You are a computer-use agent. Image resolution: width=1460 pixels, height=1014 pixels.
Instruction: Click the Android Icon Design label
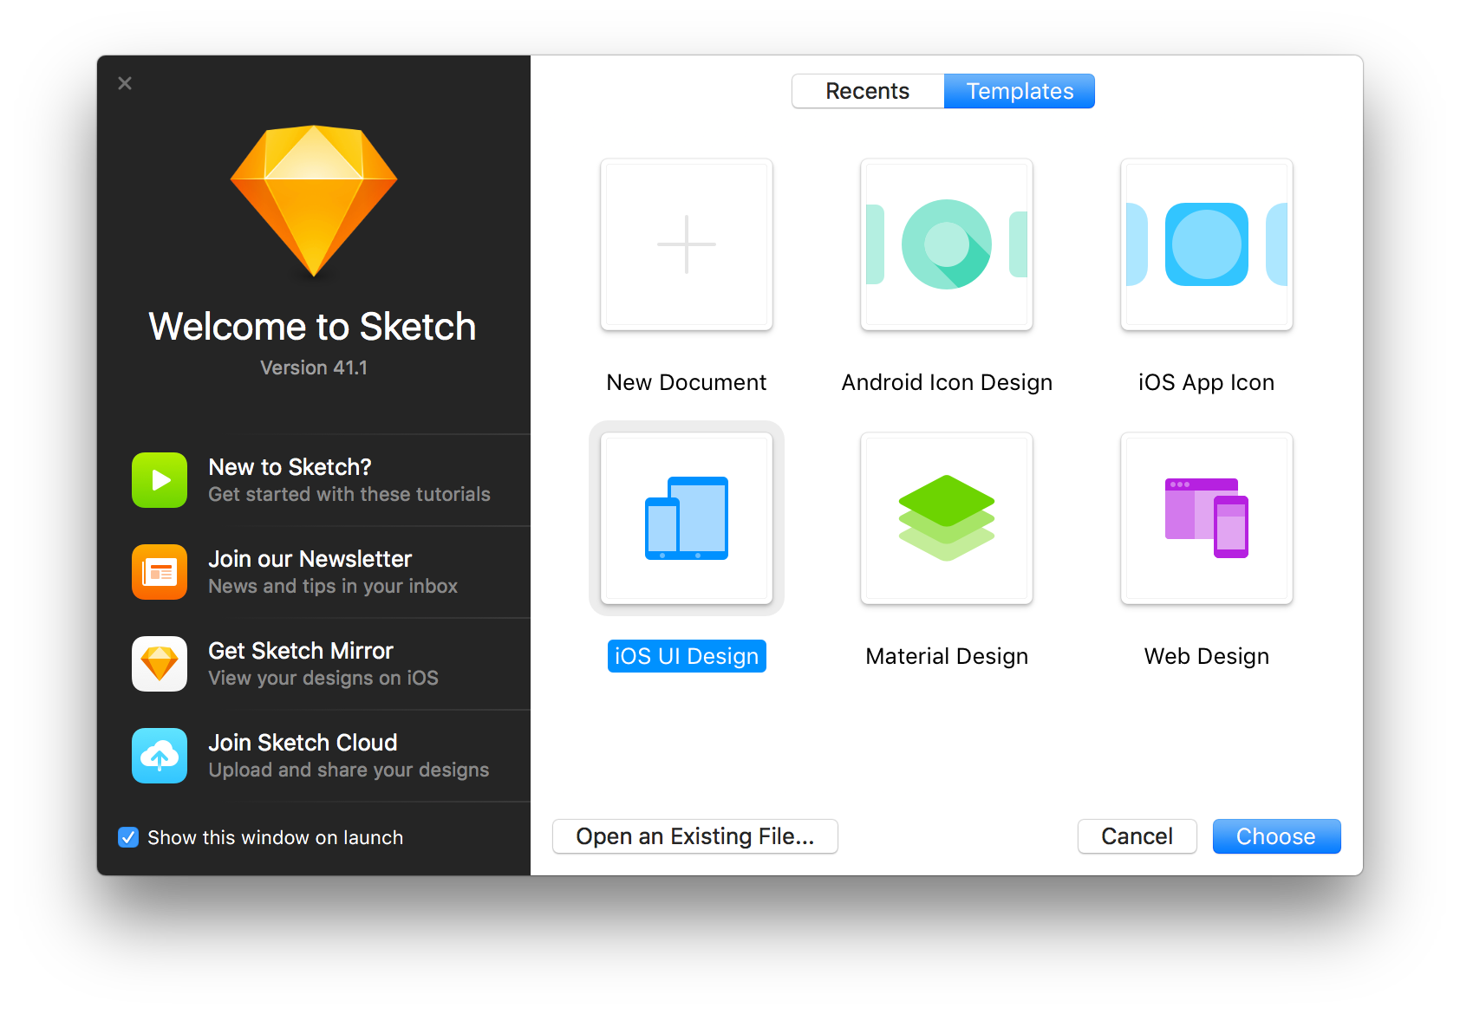tap(947, 382)
